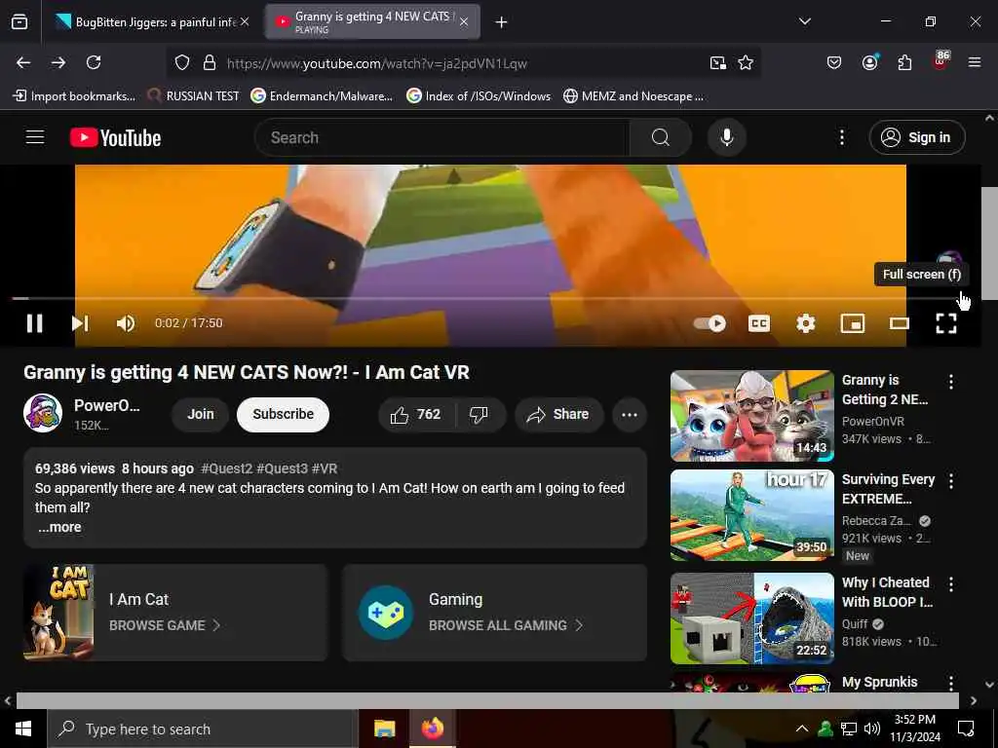
Task: Search with your voice microphone
Action: point(727,137)
